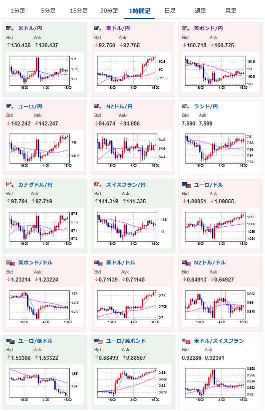Screen dimensions: 265x411
Task: Open the ユーロ/ドル pair link
Action: 208,185
